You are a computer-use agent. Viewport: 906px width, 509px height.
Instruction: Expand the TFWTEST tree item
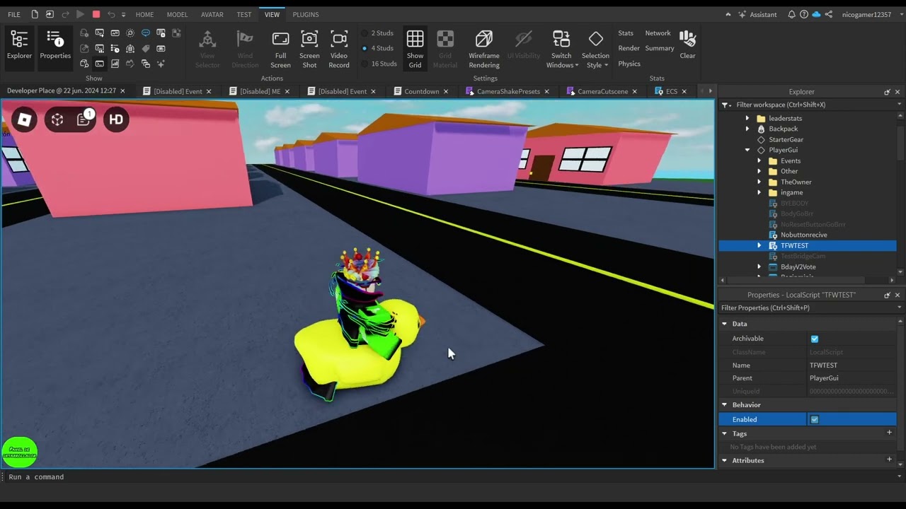point(759,245)
